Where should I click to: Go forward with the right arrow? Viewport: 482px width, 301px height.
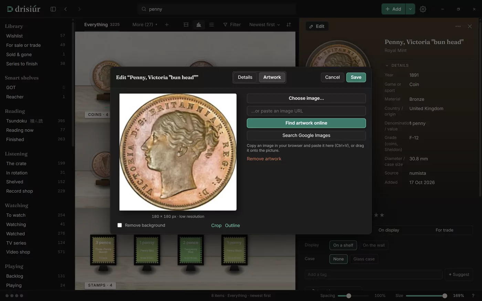point(79,9)
